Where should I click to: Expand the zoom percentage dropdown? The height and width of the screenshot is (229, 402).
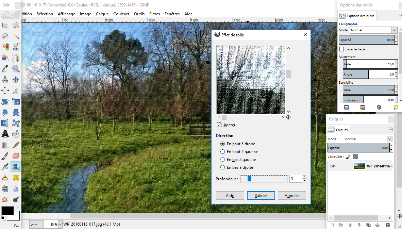(x=60, y=225)
